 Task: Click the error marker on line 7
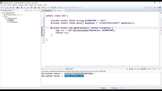pos(42,28)
